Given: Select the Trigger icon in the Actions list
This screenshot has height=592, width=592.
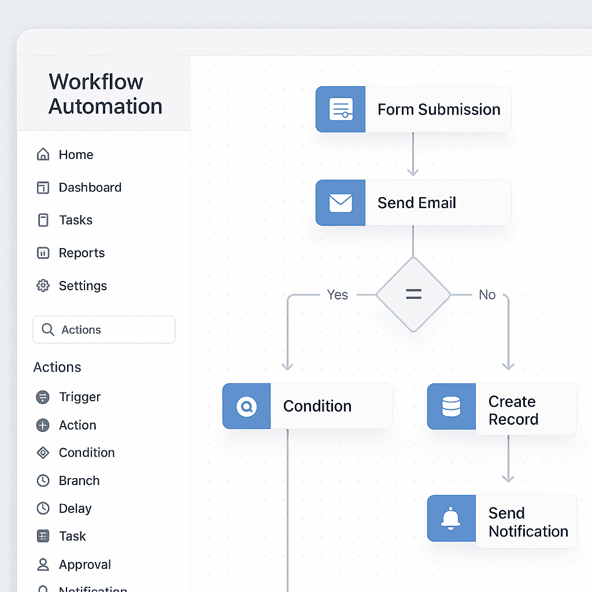Looking at the screenshot, I should click(42, 397).
